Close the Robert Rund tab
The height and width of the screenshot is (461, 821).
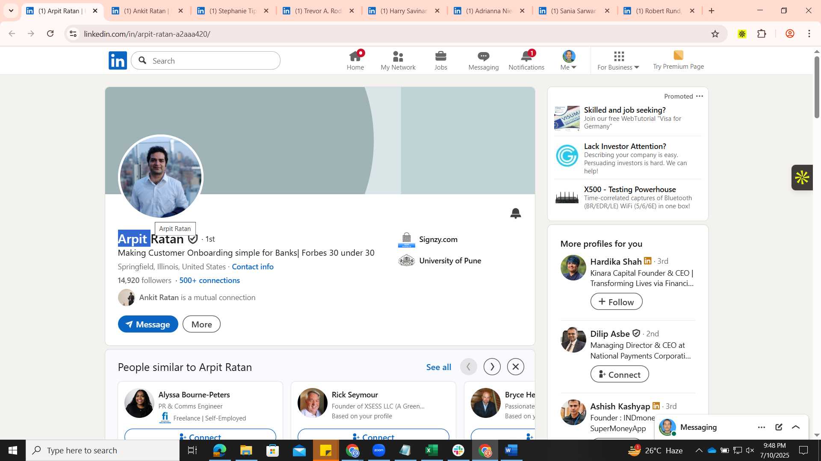pos(692,11)
